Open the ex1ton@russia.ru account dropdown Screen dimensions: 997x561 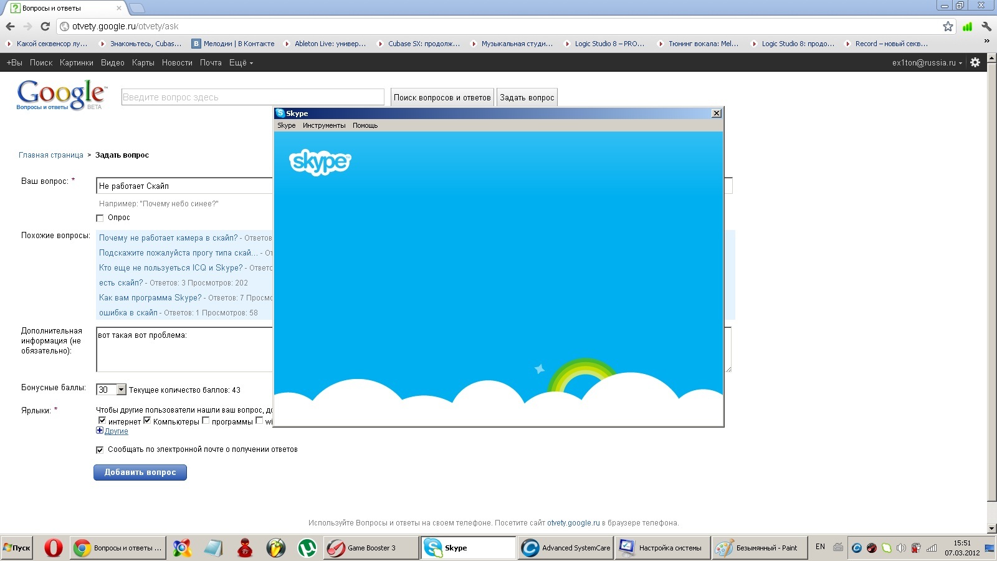pos(927,62)
